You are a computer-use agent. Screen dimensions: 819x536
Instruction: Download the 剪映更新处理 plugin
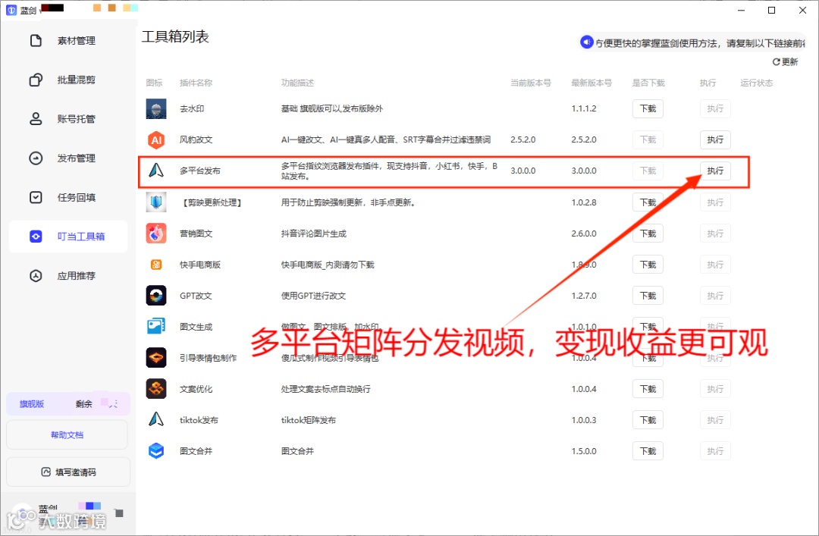click(648, 202)
